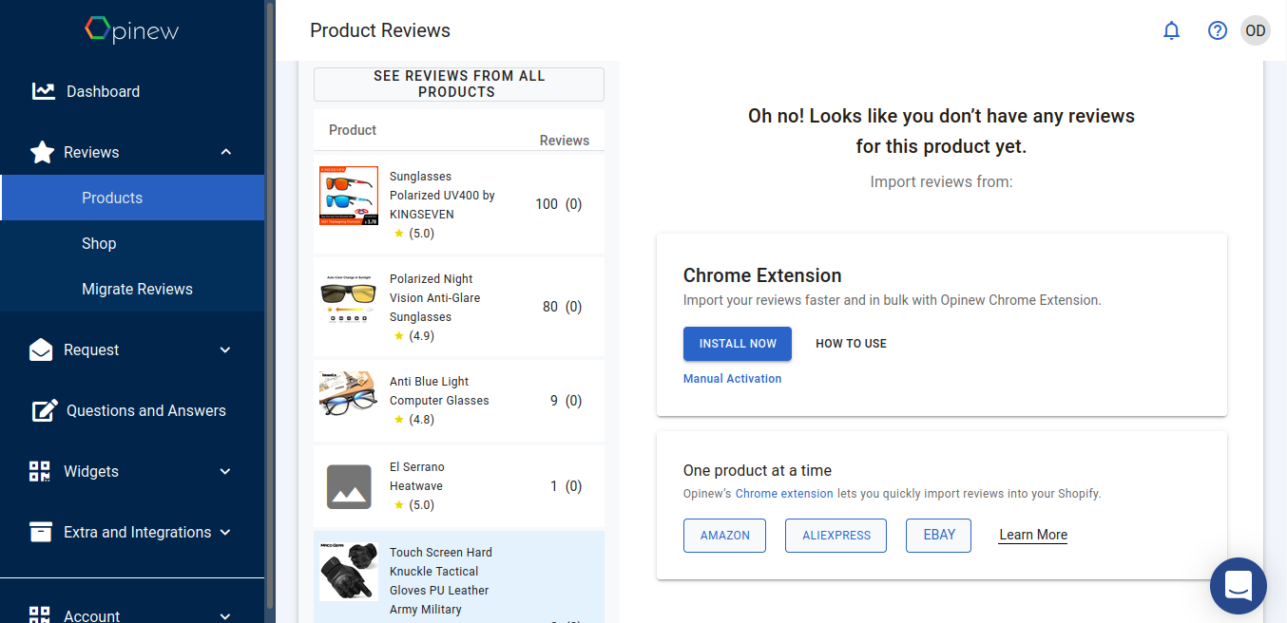The image size is (1287, 623).
Task: Open the Shop submenu item
Action: (x=132, y=243)
